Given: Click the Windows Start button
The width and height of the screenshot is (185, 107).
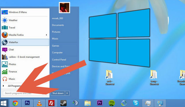Looking at the screenshot, I should [x=3, y=103].
